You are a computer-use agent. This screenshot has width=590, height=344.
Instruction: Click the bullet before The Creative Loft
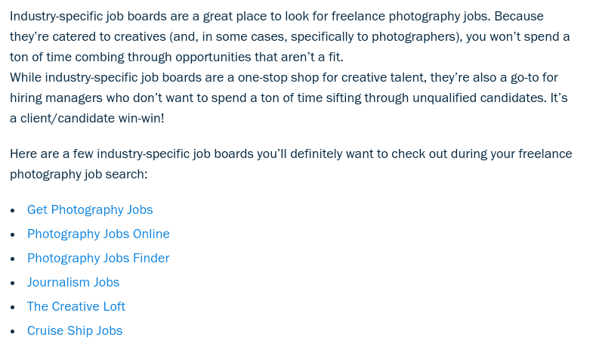[x=13, y=307]
